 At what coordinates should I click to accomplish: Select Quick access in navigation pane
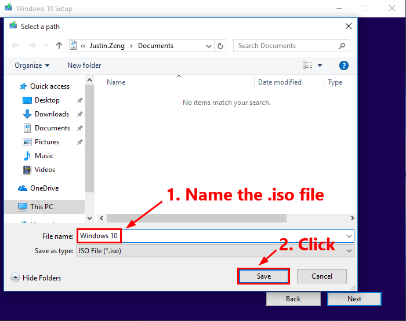[45, 86]
